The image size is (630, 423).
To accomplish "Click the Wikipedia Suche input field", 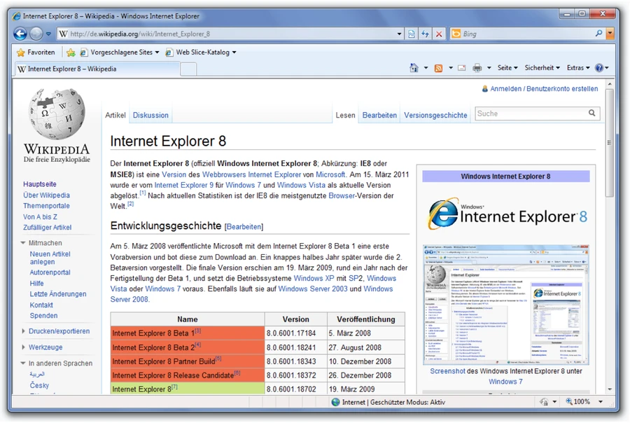I will point(531,113).
